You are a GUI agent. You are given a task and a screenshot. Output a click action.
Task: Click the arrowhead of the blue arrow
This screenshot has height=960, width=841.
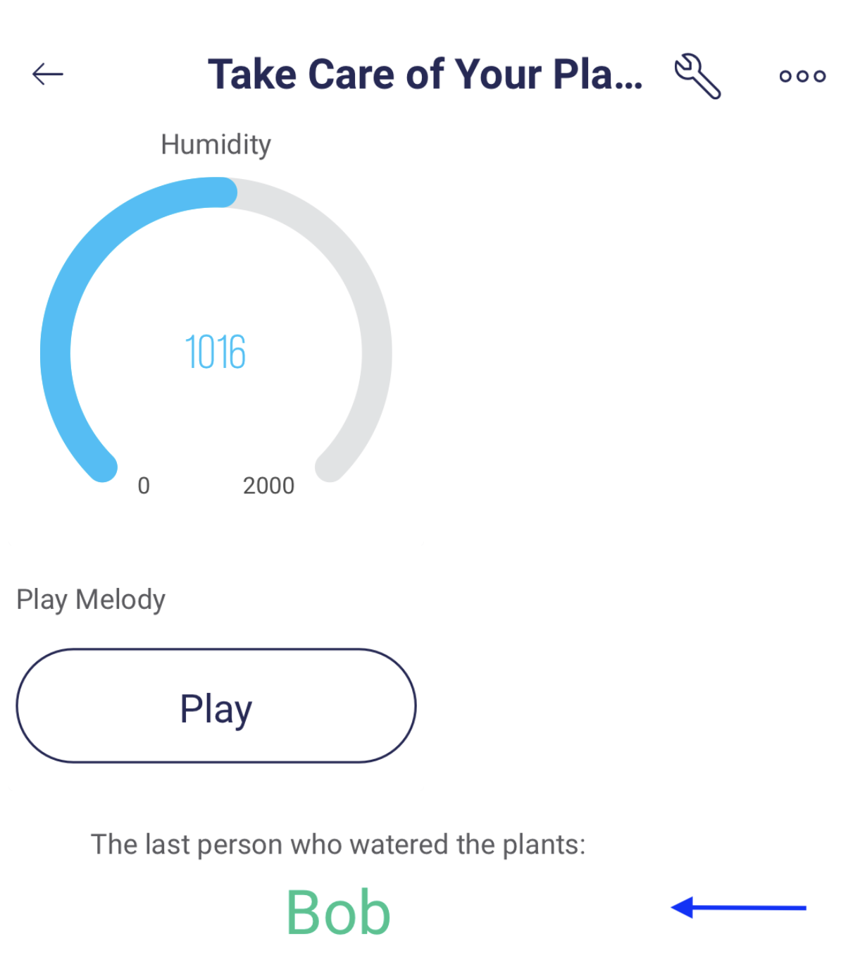tap(683, 907)
